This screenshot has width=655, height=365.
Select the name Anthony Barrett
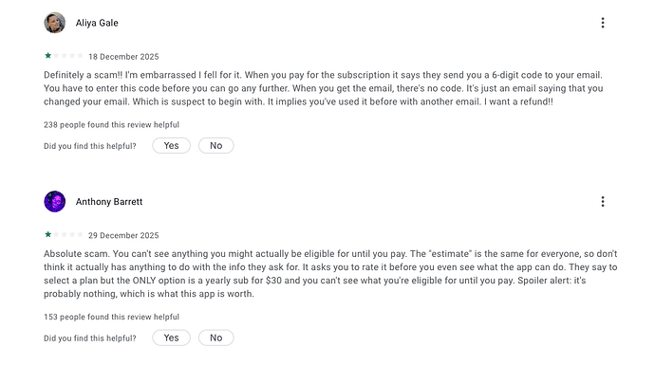pyautogui.click(x=109, y=202)
